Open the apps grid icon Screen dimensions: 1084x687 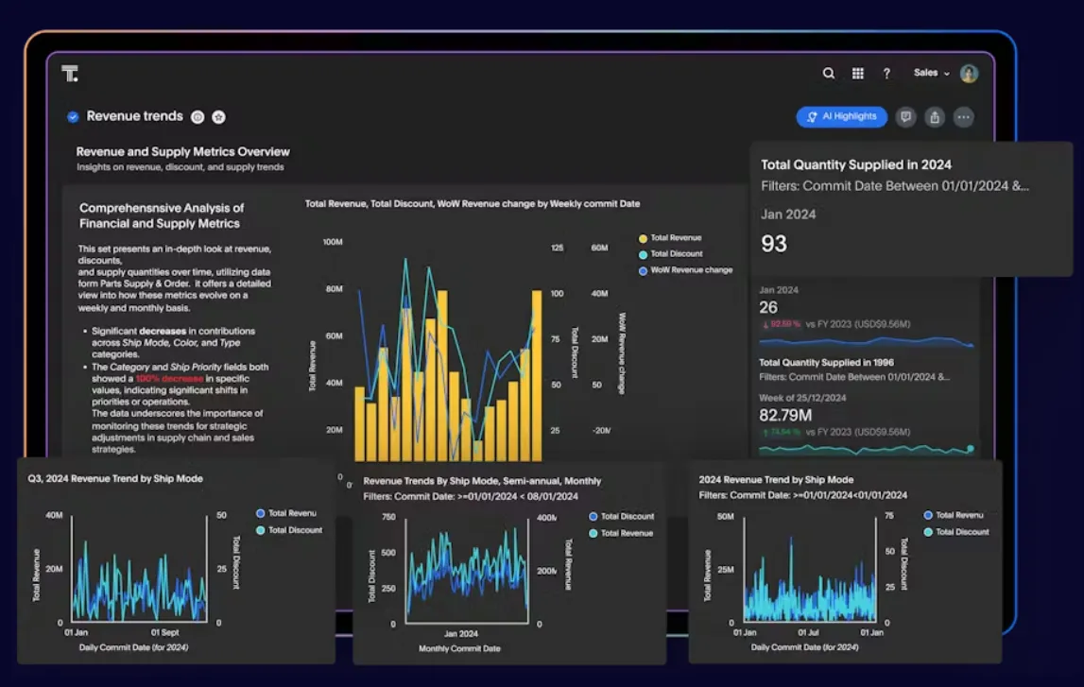[x=857, y=74]
